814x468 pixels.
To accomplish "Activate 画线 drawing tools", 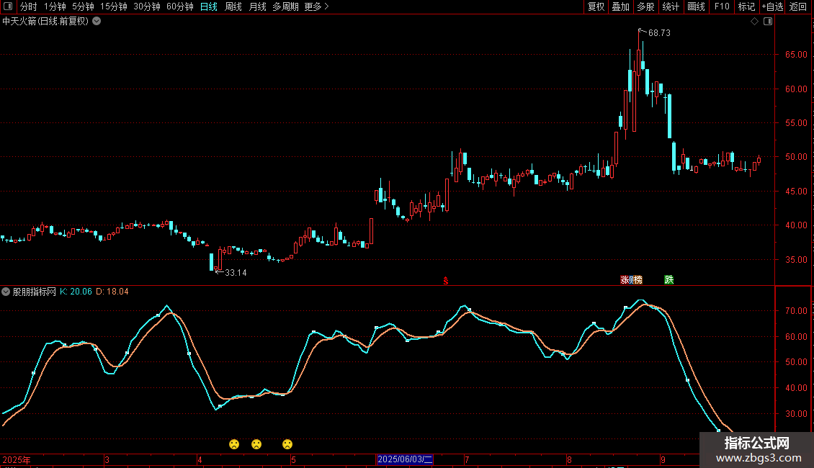I will point(696,6).
